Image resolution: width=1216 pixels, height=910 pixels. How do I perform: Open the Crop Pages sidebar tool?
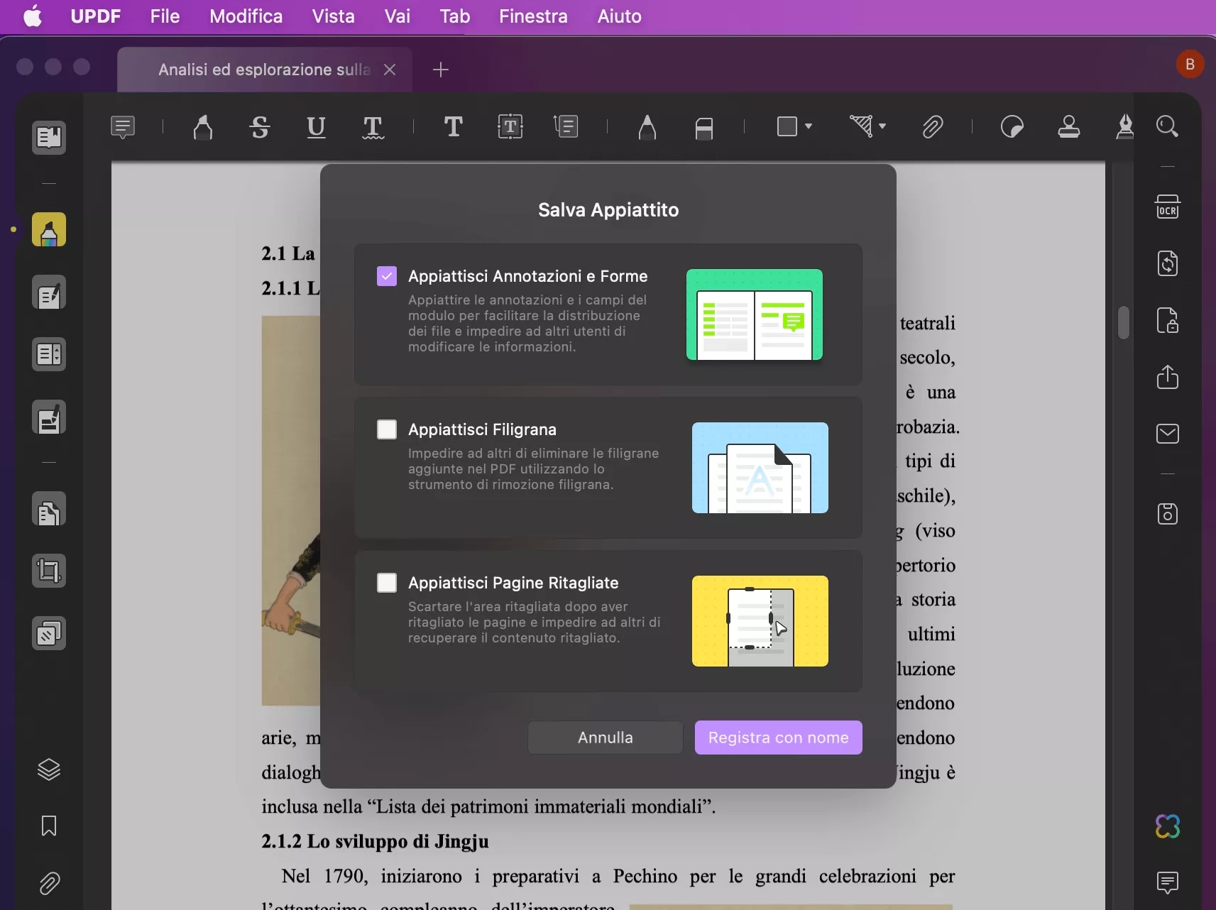[49, 571]
